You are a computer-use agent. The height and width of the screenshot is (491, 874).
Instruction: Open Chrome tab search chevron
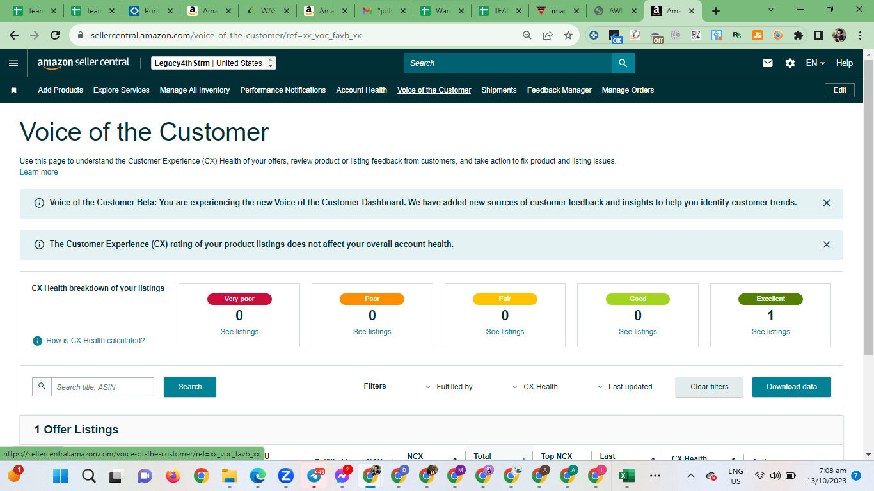pyautogui.click(x=771, y=10)
